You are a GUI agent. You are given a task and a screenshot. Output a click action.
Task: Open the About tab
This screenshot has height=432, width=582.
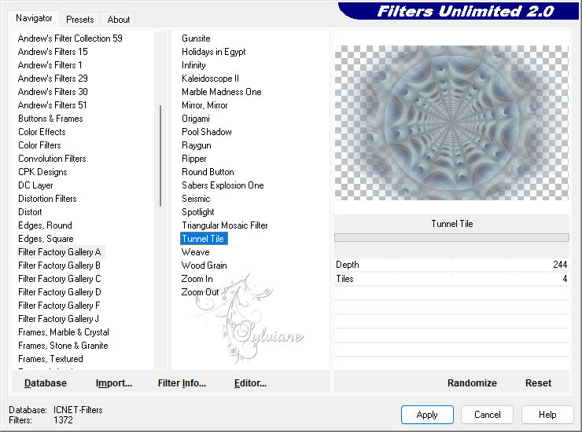[119, 20]
